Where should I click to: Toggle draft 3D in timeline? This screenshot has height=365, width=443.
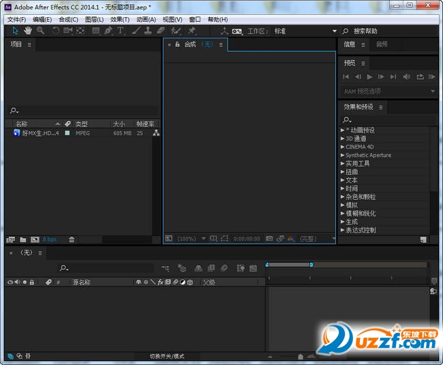coord(182,268)
